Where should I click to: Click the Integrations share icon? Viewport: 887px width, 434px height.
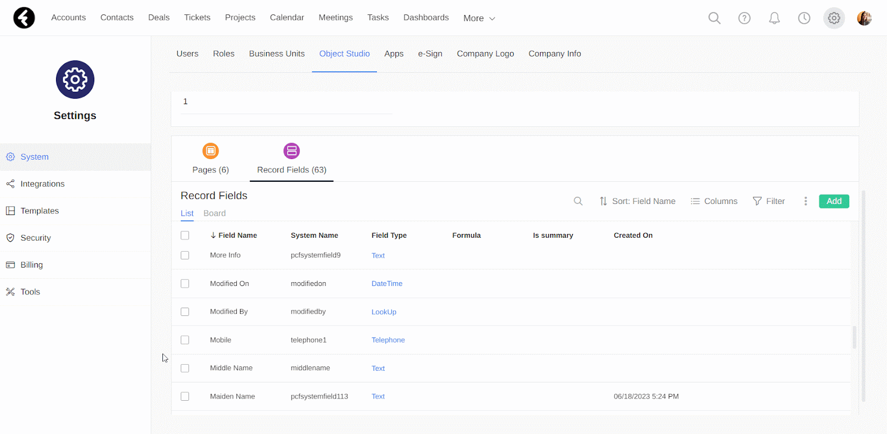pos(10,183)
